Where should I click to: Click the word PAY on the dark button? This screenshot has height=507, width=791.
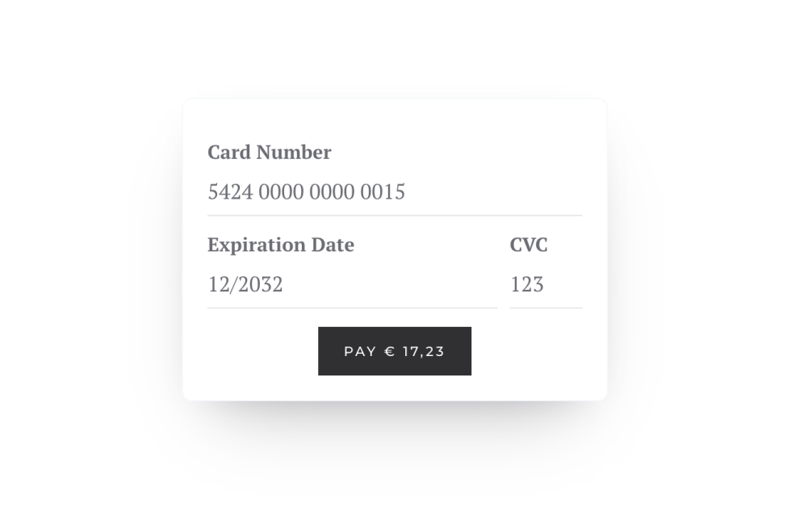click(360, 351)
